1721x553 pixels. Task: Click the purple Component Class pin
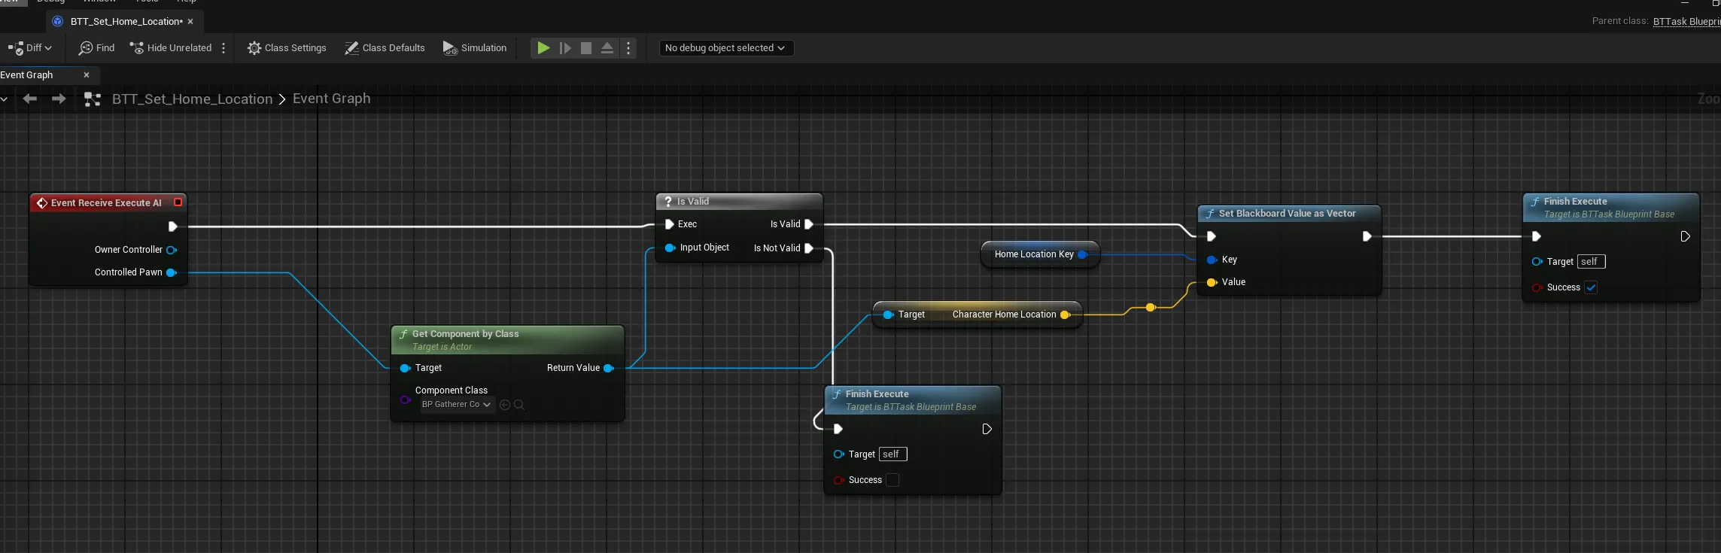tap(406, 400)
